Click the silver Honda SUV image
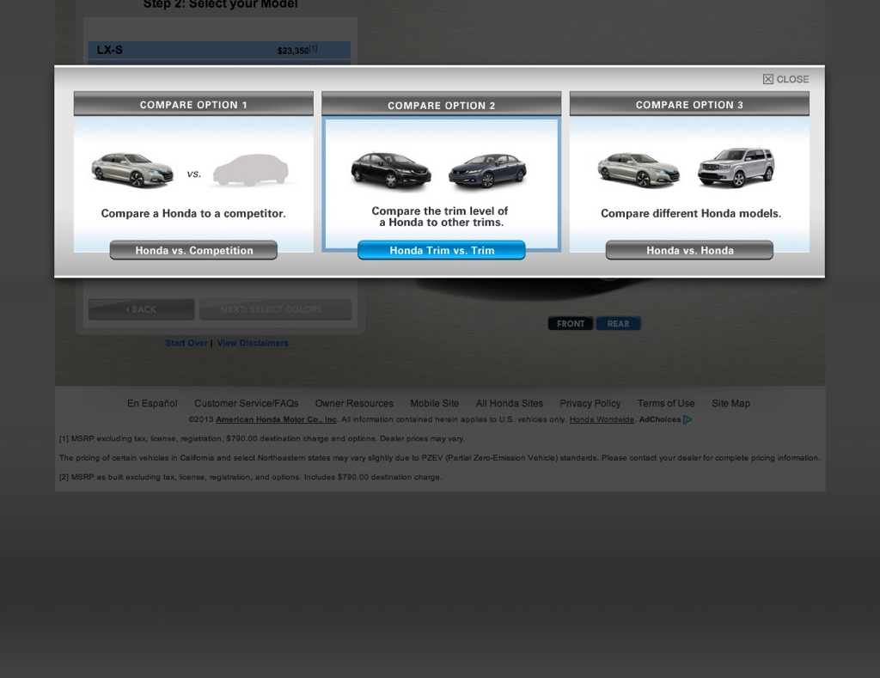 tap(736, 167)
